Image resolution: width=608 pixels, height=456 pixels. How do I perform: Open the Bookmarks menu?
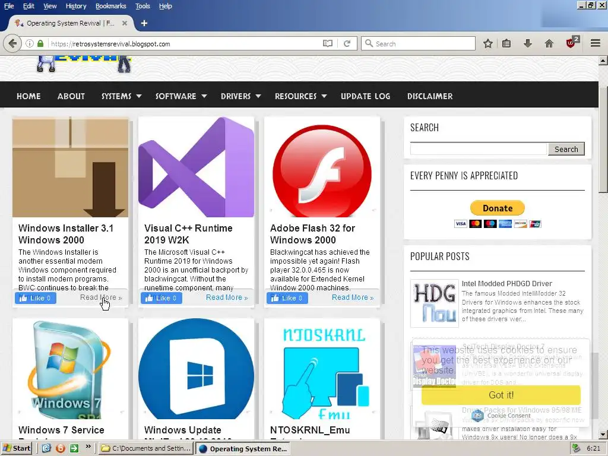[x=110, y=6]
